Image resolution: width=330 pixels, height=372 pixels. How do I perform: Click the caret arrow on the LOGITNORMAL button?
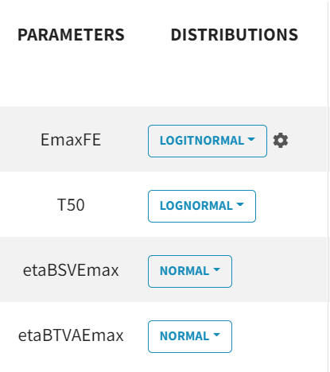[x=251, y=139]
